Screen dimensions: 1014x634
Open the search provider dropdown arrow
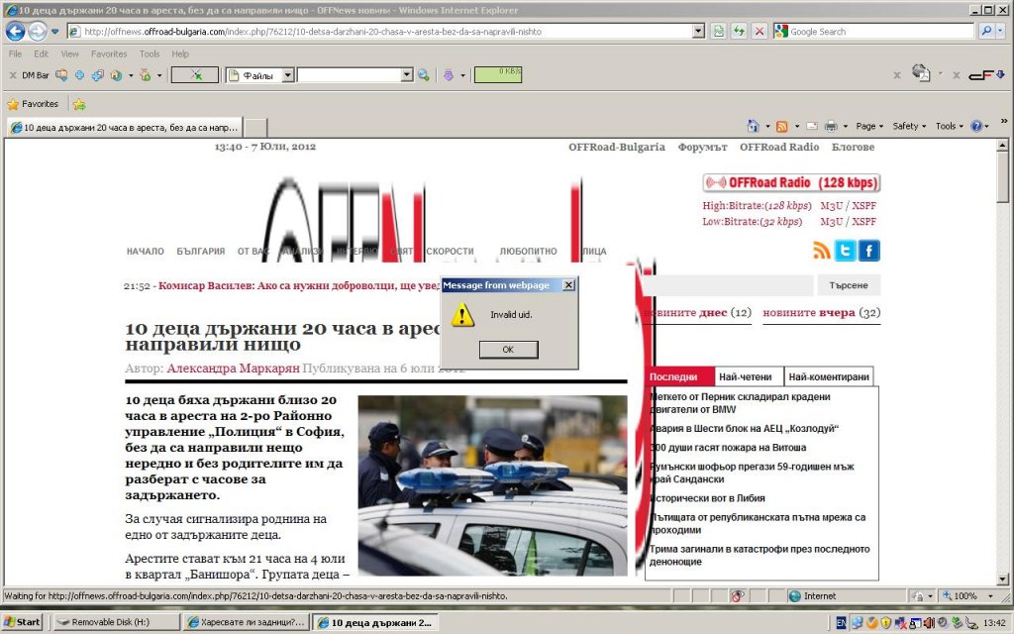click(1002, 31)
